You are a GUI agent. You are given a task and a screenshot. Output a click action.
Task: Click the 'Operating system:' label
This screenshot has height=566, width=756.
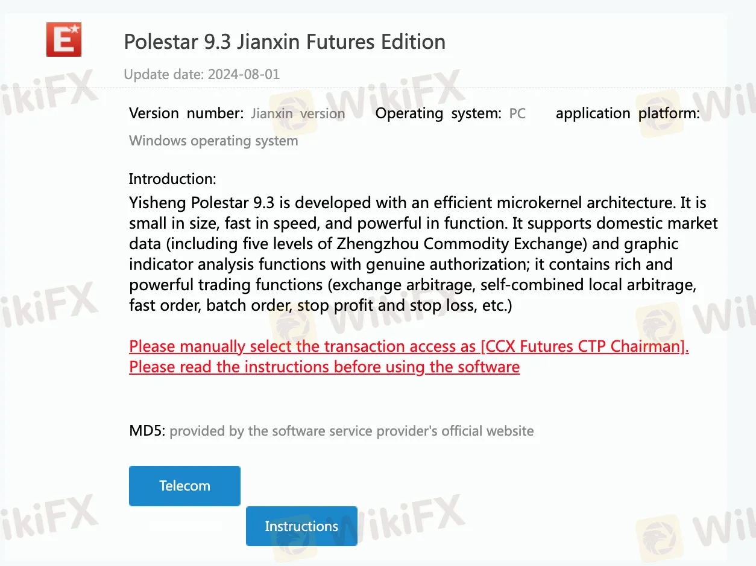438,113
